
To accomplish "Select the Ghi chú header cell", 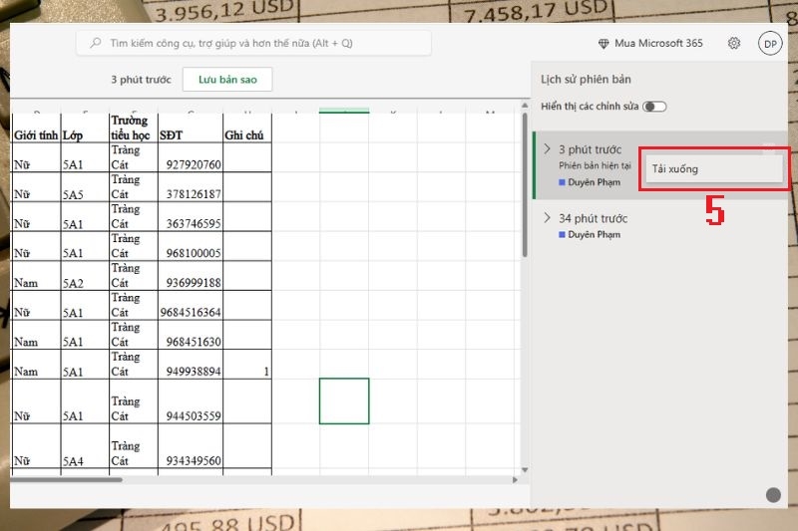I will (247, 128).
